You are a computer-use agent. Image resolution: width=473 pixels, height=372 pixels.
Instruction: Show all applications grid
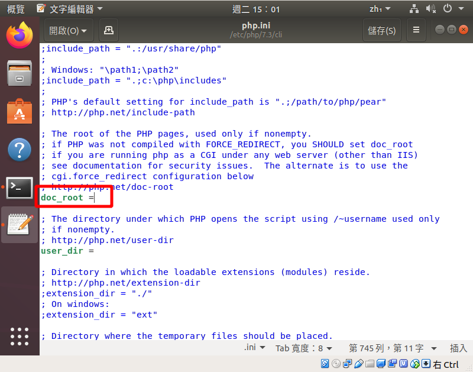(x=20, y=336)
